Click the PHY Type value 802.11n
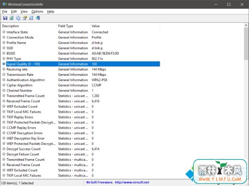Image resolution: width=249 pixels, height=186 pixels. pos(97,59)
